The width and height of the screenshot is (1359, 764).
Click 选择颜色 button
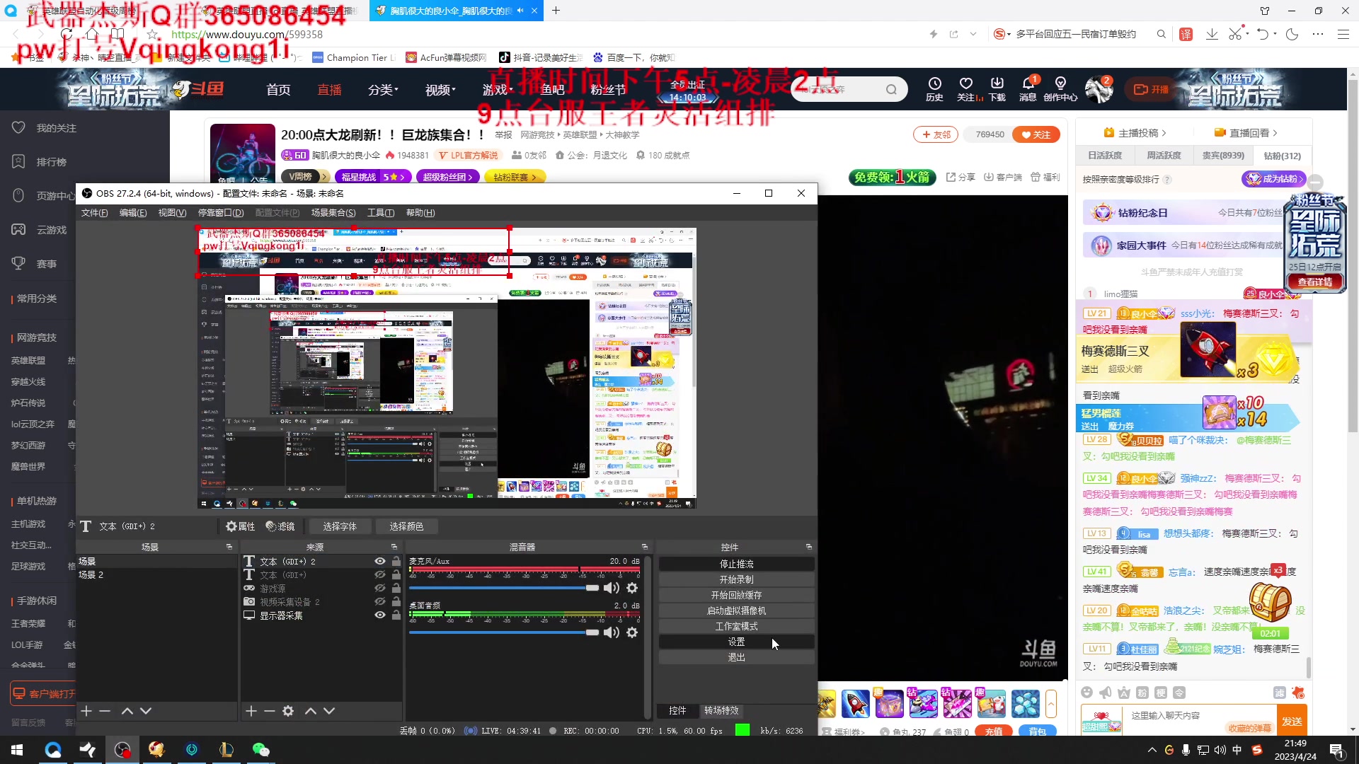click(406, 526)
